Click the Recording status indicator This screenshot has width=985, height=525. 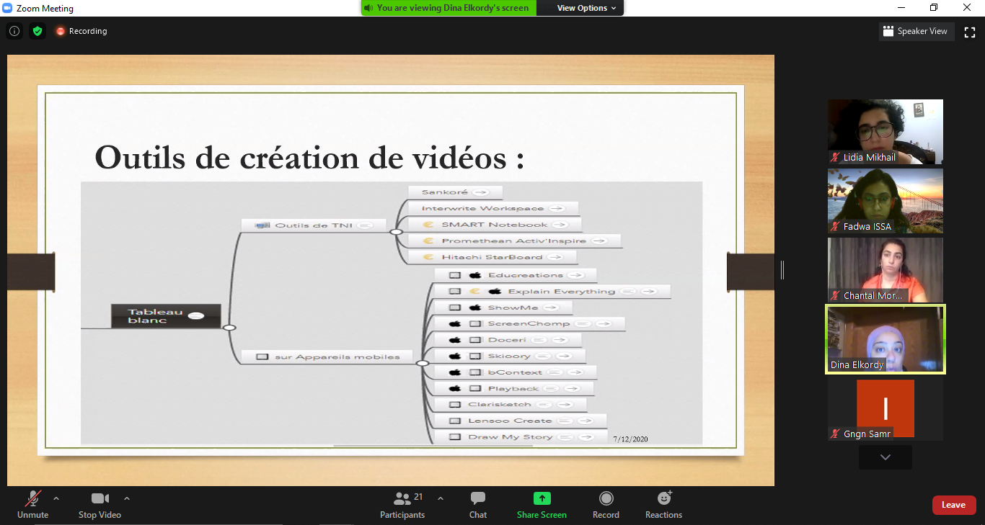(81, 31)
